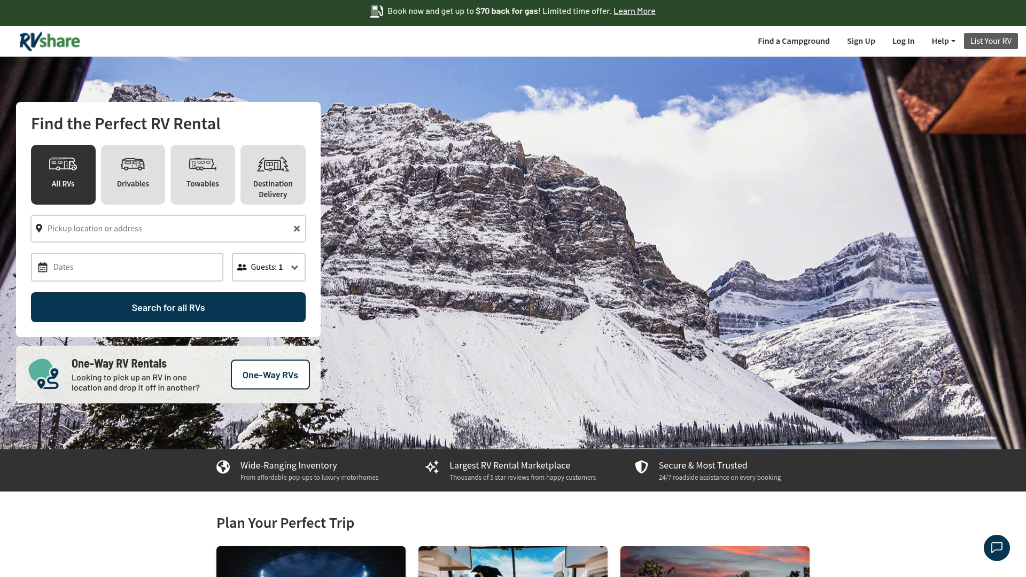Open the Learn More offer link

click(634, 11)
